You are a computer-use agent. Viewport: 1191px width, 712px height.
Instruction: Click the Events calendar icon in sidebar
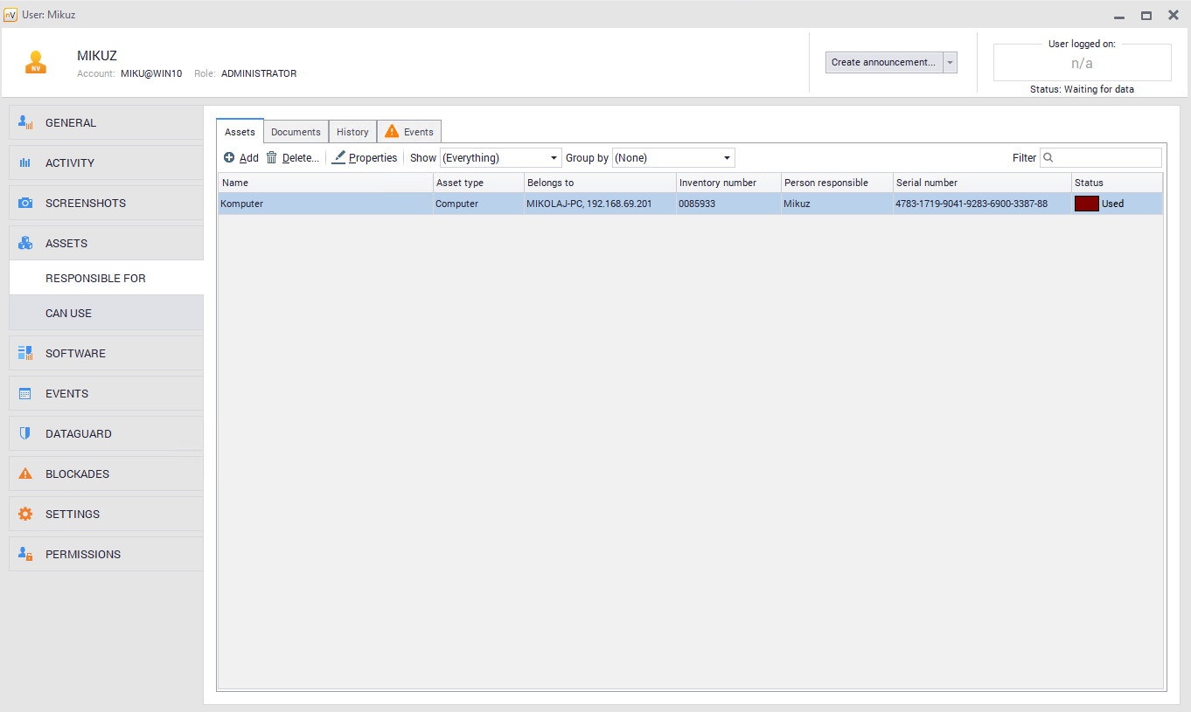pos(25,394)
